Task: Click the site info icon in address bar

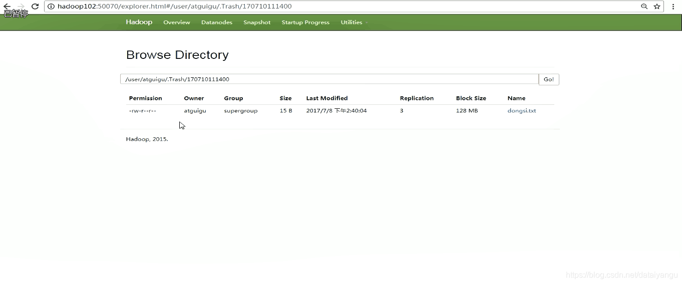Action: point(51,6)
